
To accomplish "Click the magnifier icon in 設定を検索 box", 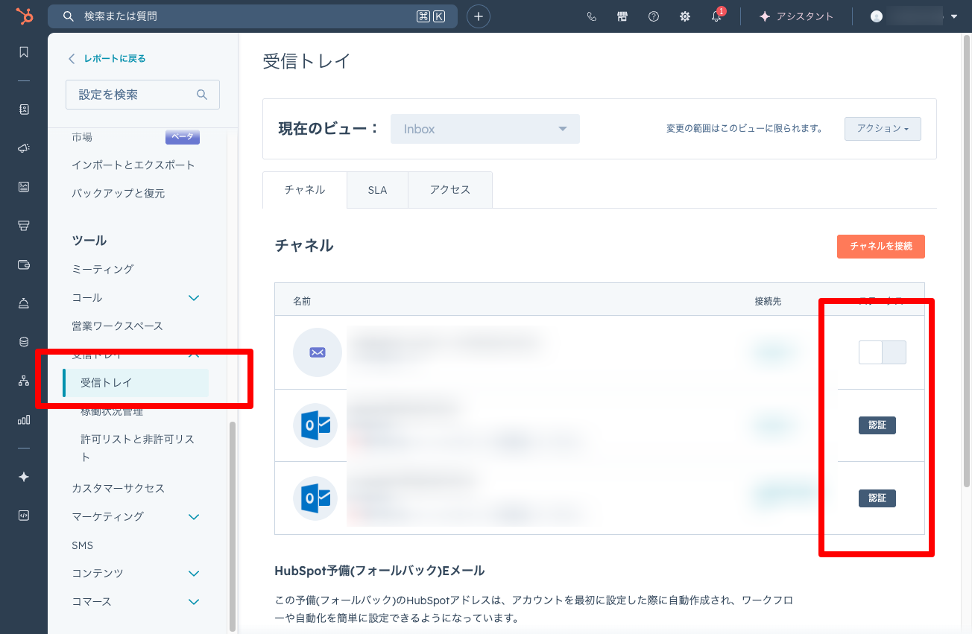I will (202, 95).
